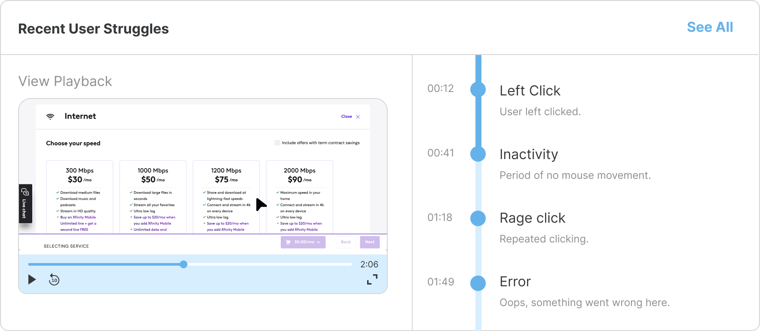Select the Back button in the playback
The height and width of the screenshot is (331, 760).
pyautogui.click(x=346, y=242)
